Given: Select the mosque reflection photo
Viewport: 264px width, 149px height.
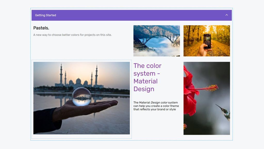Looking at the screenshot, I should (81, 98).
